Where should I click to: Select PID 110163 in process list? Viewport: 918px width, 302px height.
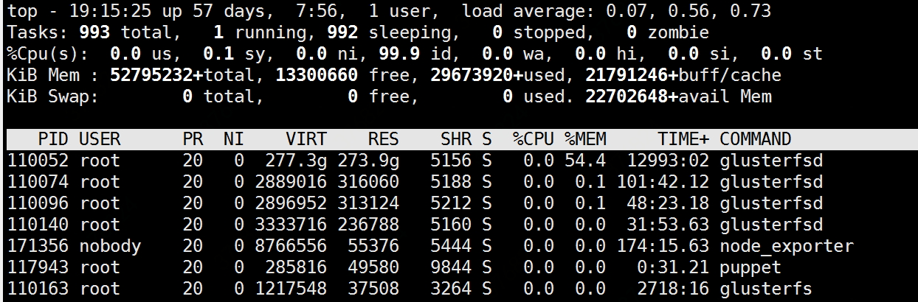pyautogui.click(x=37, y=289)
